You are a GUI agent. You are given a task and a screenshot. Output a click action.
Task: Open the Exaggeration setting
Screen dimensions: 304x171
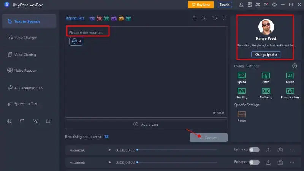(x=290, y=93)
